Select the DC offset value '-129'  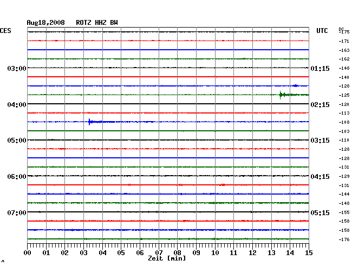tap(344, 177)
